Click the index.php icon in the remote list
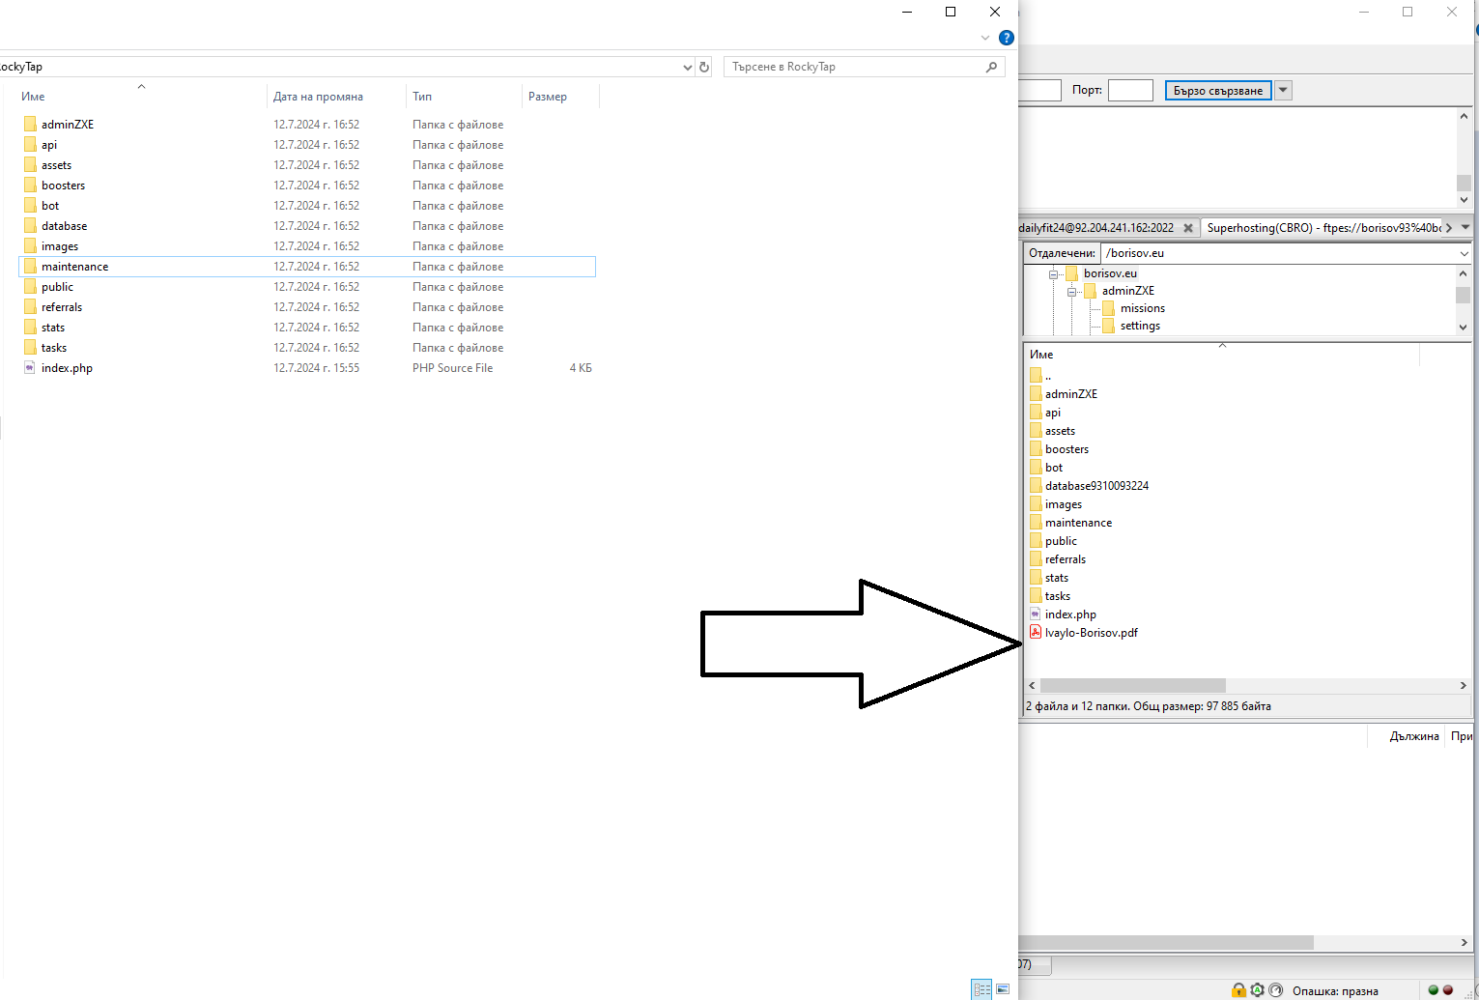The width and height of the screenshot is (1479, 1000). [x=1036, y=614]
